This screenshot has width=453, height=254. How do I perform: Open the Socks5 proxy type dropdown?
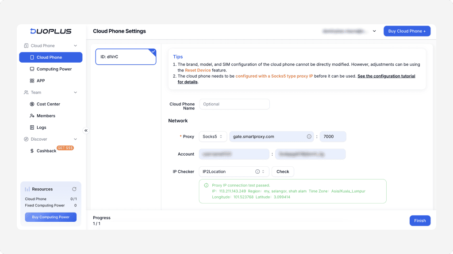(213, 137)
